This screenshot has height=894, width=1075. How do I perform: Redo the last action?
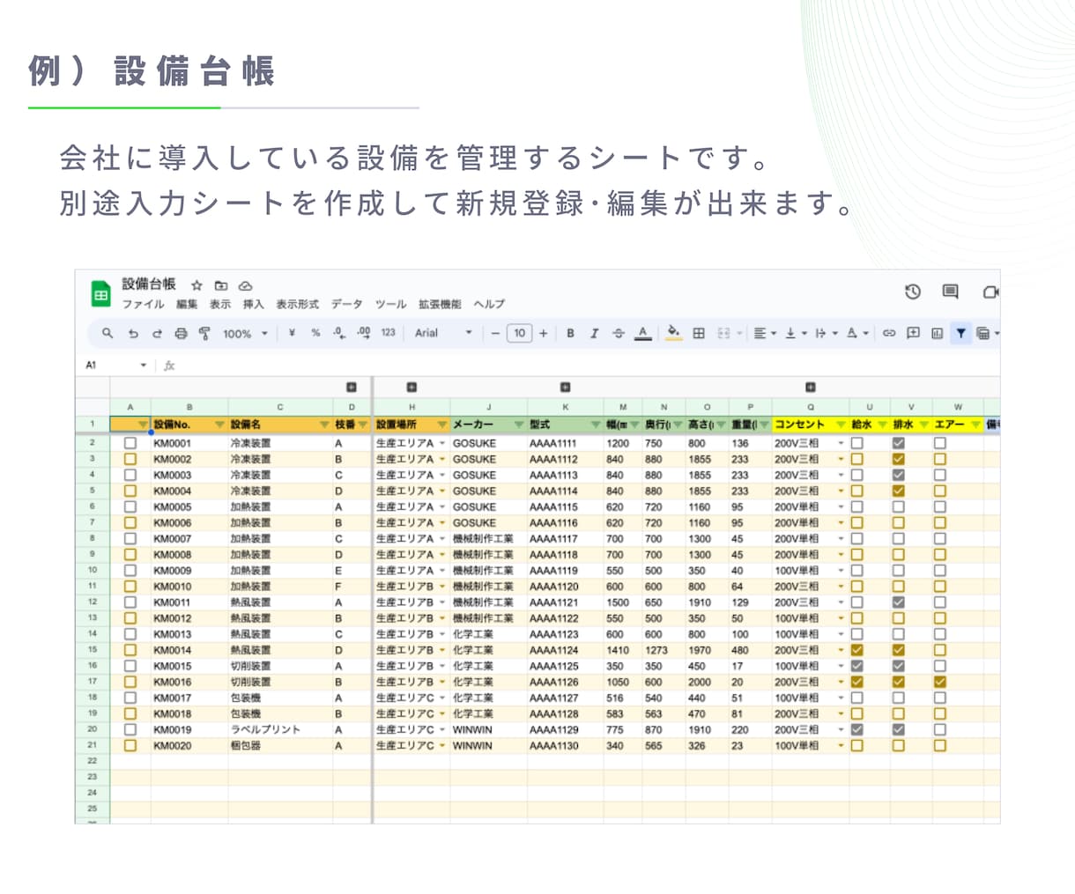(157, 333)
